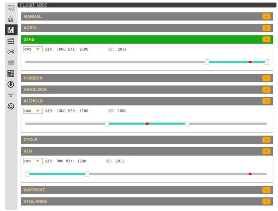278x211 pixels.
Task: Collapse ALTHOLD mode with plus button
Action: point(266,101)
